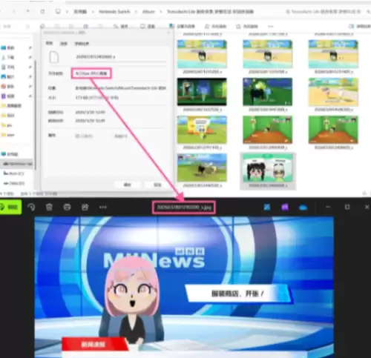
Task: Toggle the preview pane button in Explorer
Action: point(360,26)
